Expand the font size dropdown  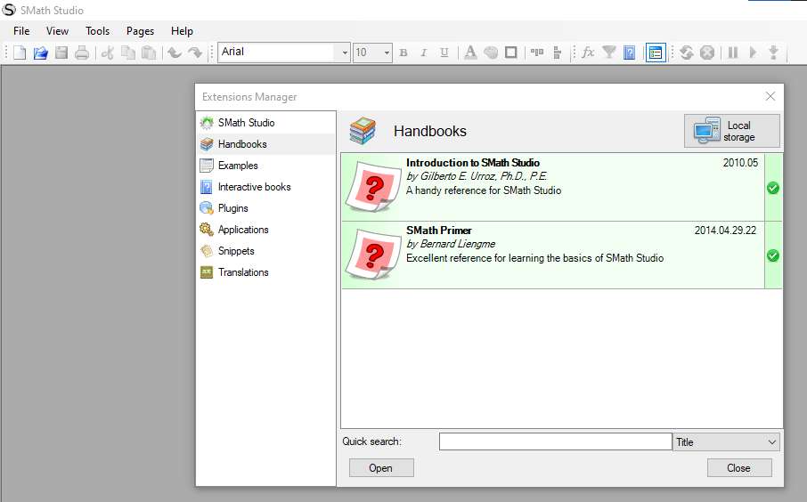(x=387, y=53)
